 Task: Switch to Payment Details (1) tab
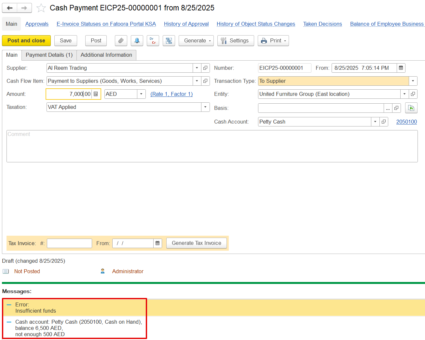pyautogui.click(x=49, y=55)
